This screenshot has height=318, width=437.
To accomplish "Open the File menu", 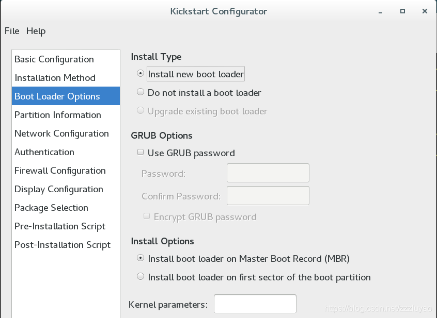I will click(x=12, y=31).
